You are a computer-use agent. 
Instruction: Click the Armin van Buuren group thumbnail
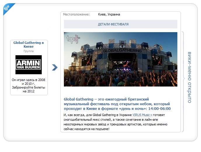point(29,65)
